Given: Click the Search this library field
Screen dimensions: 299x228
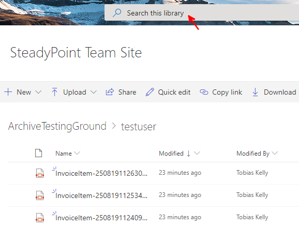Looking at the screenshot, I should pyautogui.click(x=202, y=13).
